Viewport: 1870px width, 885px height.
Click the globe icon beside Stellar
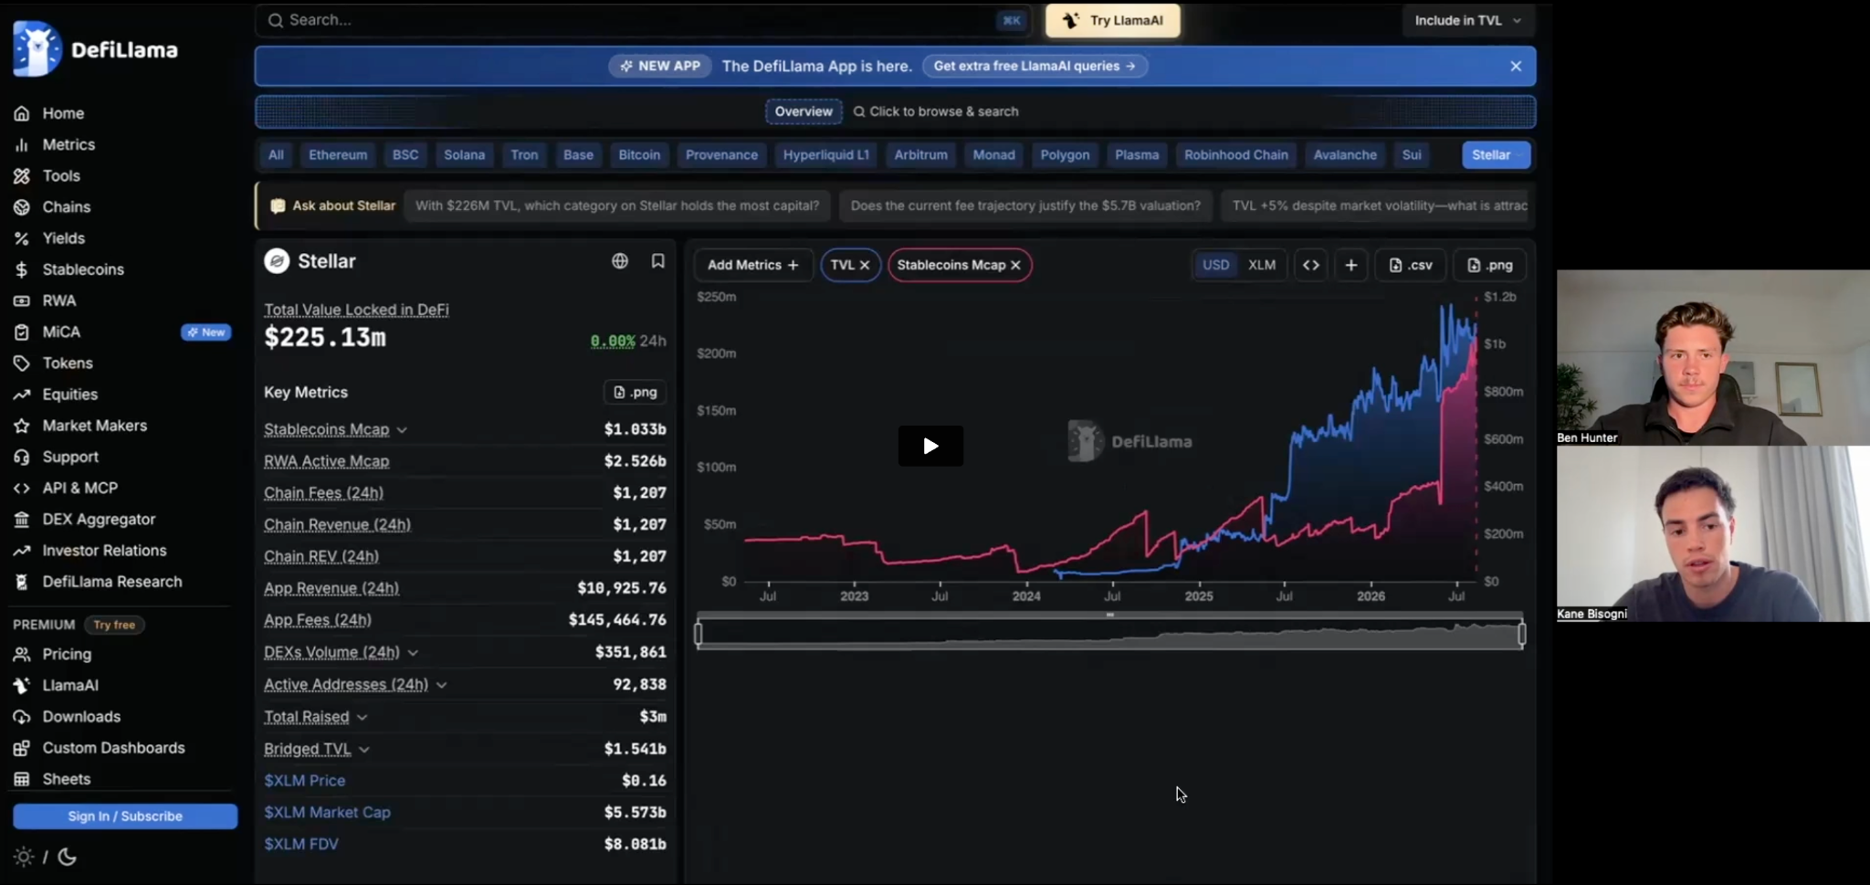pos(620,261)
